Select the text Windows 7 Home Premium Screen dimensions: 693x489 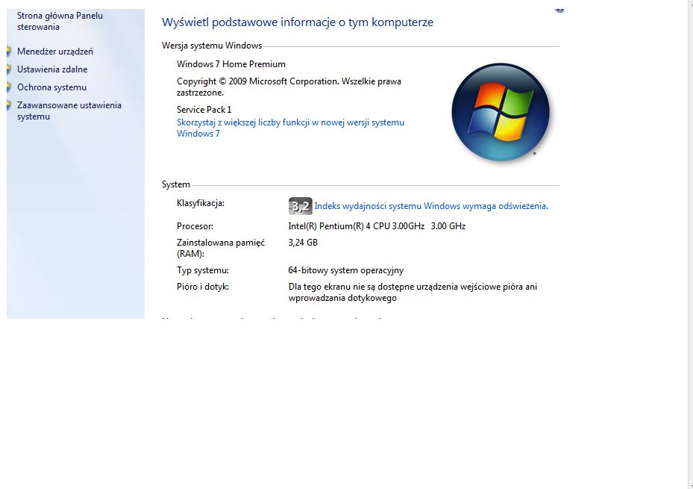point(231,64)
